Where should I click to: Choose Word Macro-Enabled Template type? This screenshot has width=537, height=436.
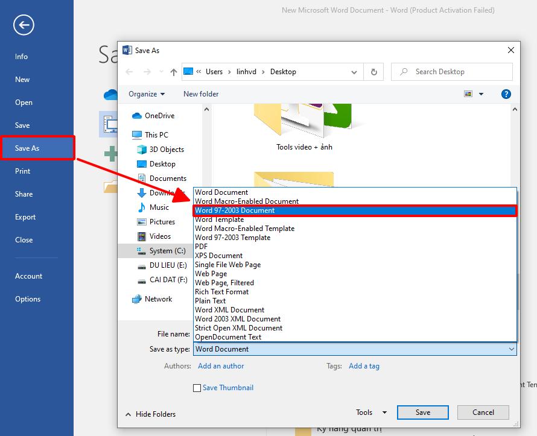tap(355, 229)
